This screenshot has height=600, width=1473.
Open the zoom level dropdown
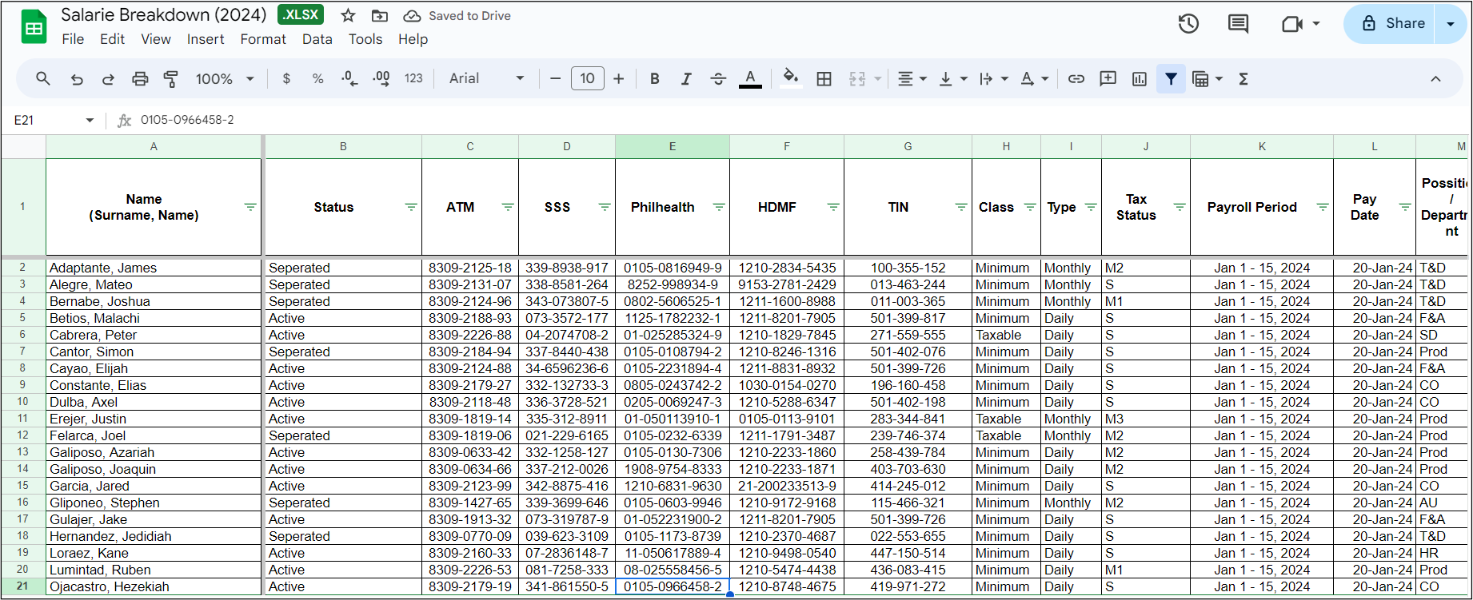(x=225, y=78)
